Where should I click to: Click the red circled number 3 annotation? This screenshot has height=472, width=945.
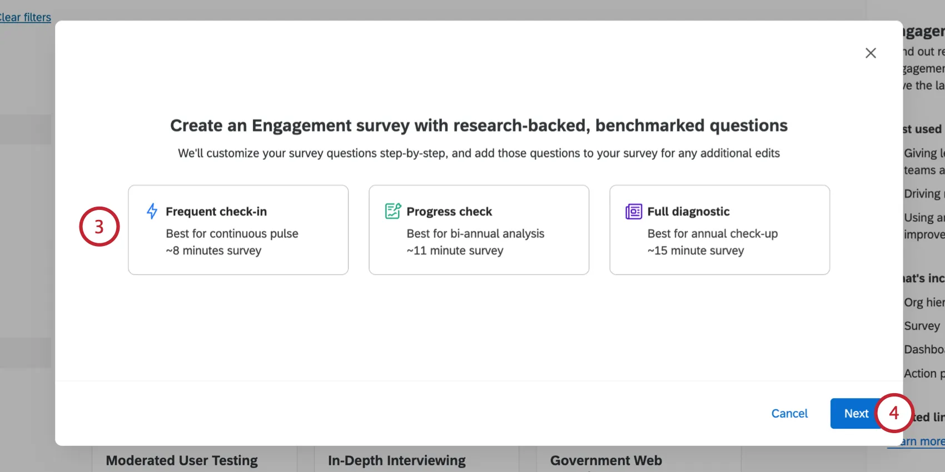(x=100, y=227)
